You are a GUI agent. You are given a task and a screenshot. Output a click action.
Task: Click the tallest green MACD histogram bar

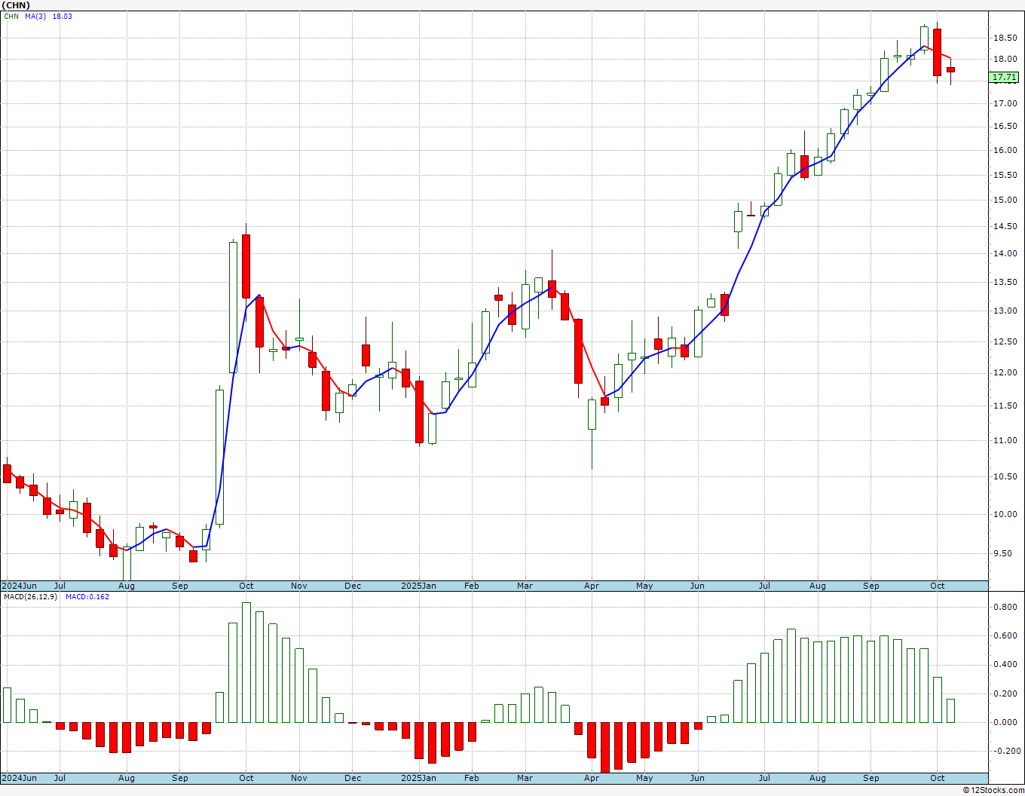point(246,663)
